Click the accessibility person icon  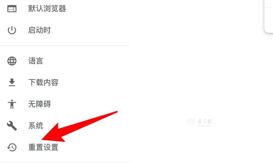point(12,104)
